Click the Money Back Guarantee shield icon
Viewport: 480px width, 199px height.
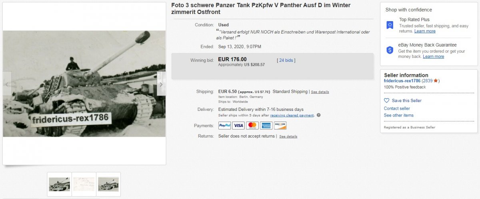[390, 50]
